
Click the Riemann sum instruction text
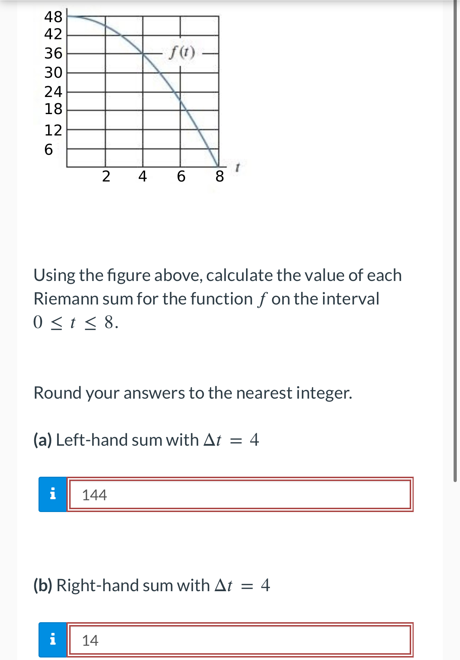coord(218,299)
